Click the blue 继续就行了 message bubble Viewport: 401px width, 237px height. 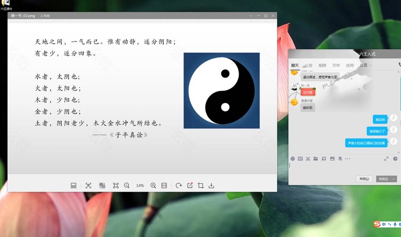(377, 131)
